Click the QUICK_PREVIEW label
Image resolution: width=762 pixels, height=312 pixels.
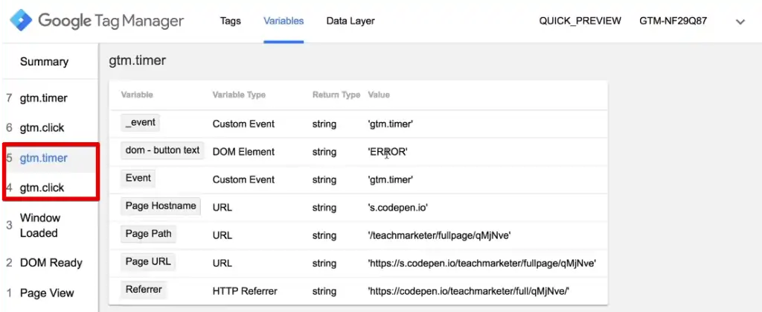click(x=580, y=21)
